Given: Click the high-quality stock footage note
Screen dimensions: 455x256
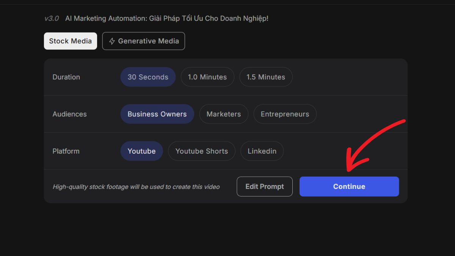Looking at the screenshot, I should tap(136, 187).
